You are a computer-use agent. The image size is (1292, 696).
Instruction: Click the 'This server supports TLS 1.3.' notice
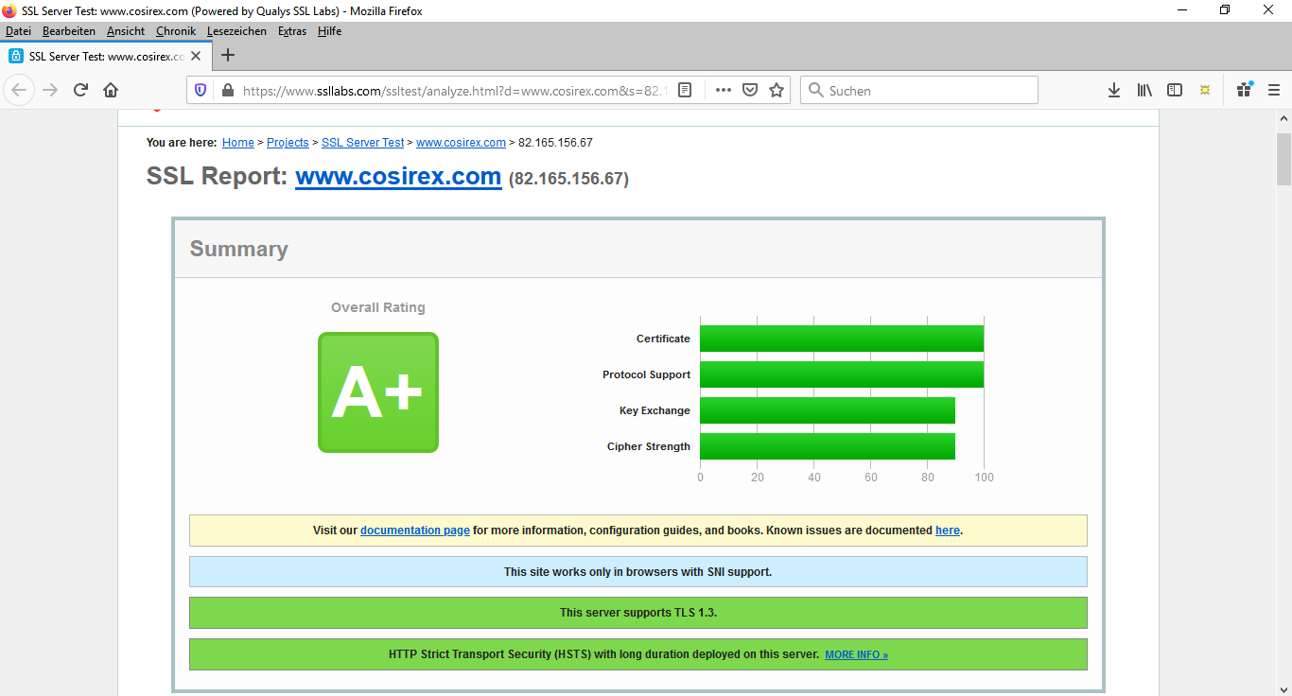click(638, 613)
